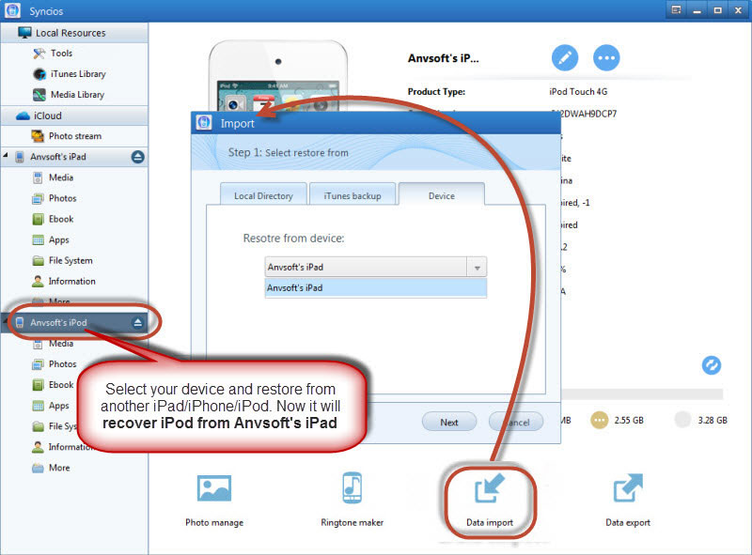This screenshot has height=555, width=752.
Task: Switch to iTunes backup tab
Action: tap(352, 195)
